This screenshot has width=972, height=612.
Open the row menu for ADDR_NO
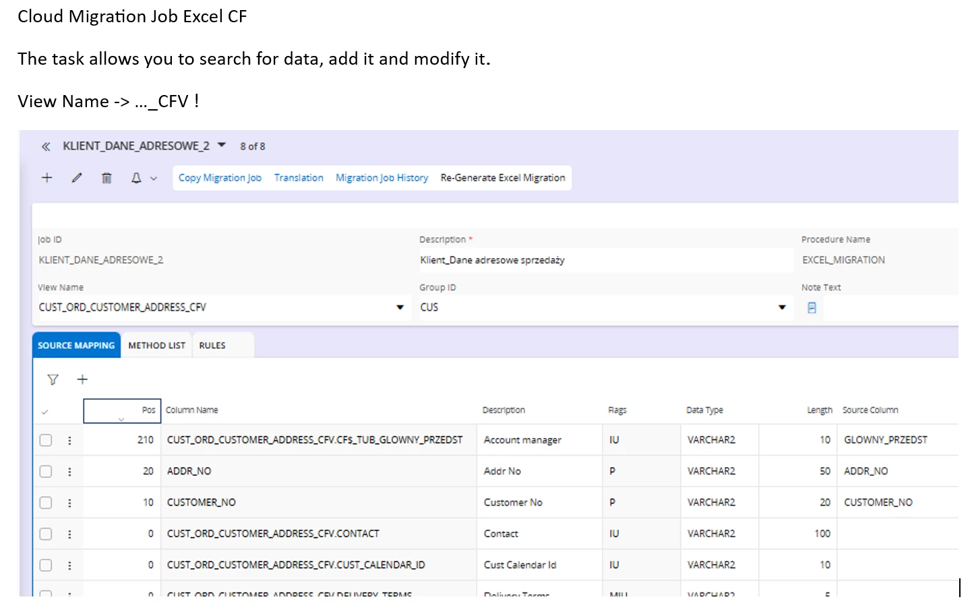click(x=69, y=472)
